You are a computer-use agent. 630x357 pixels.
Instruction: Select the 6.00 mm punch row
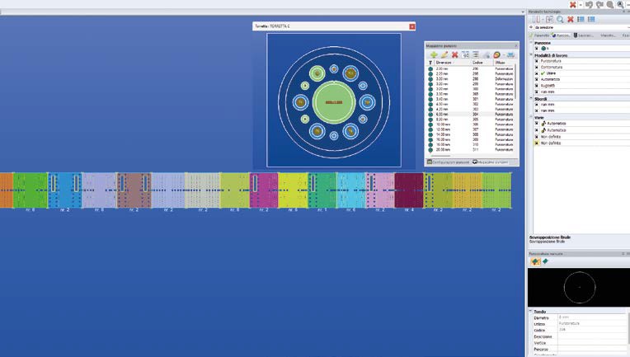point(471,114)
